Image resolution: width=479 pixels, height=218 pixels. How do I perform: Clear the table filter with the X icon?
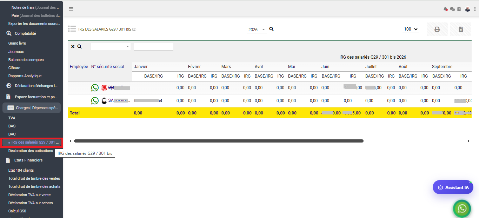(x=73, y=46)
